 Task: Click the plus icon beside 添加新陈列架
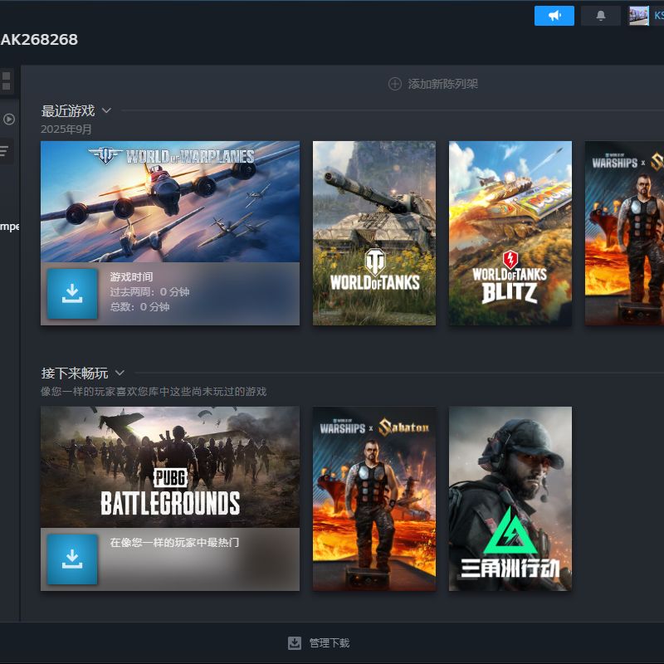pyautogui.click(x=395, y=84)
